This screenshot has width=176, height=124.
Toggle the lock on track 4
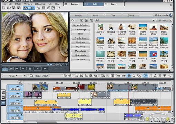12,111
